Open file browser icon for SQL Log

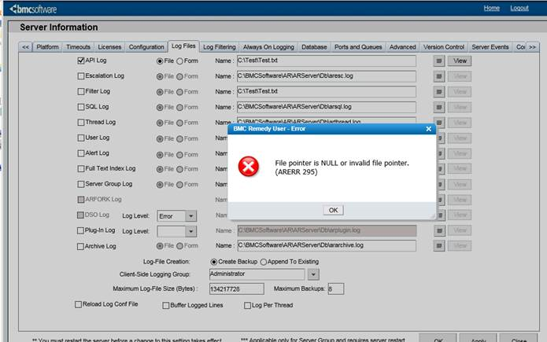click(x=439, y=107)
